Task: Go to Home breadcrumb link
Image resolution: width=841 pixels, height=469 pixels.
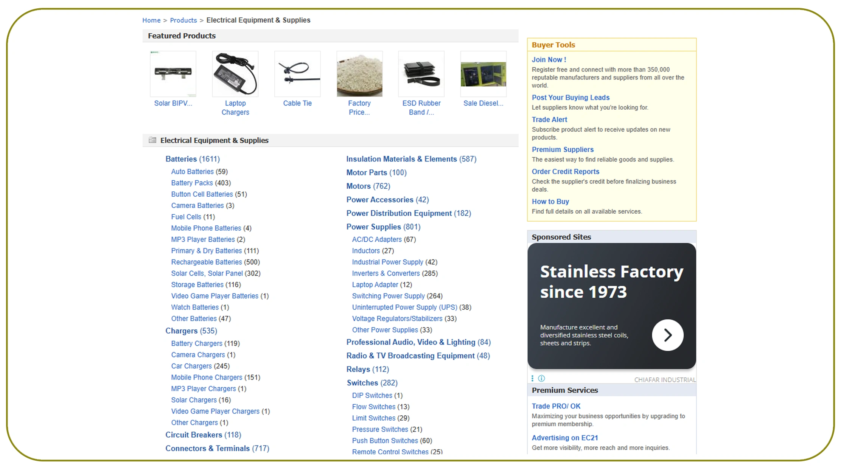Action: [x=151, y=20]
